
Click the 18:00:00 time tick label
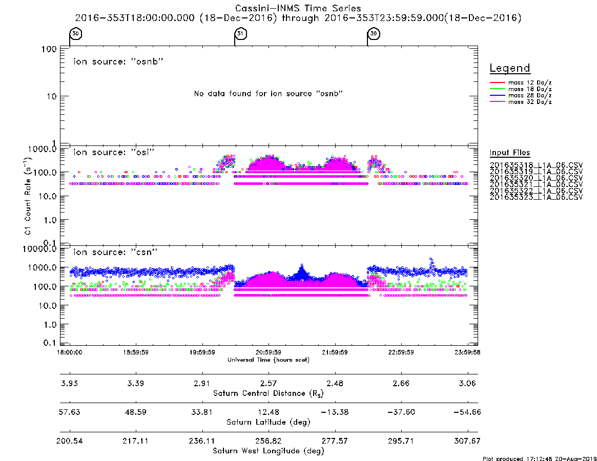(x=70, y=352)
